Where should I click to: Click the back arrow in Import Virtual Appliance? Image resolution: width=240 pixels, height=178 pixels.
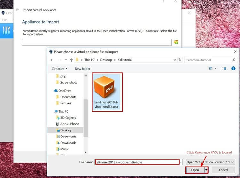point(18,10)
